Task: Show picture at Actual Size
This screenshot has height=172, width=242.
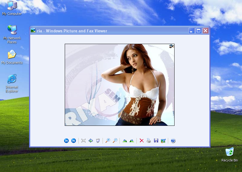Action: tap(90, 141)
